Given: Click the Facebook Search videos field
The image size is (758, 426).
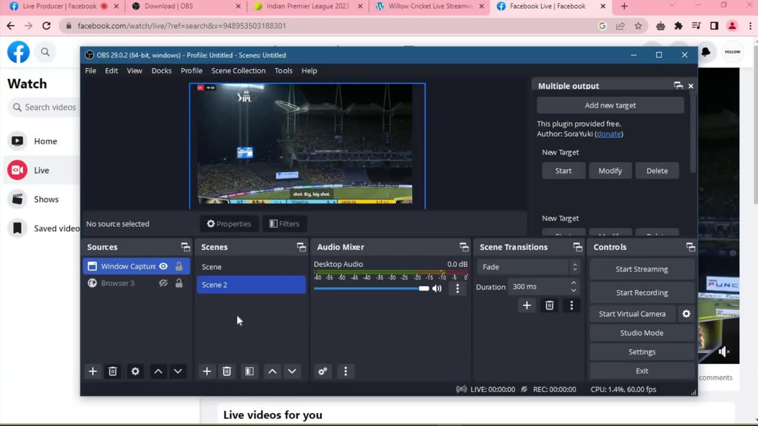Looking at the screenshot, I should (x=44, y=107).
